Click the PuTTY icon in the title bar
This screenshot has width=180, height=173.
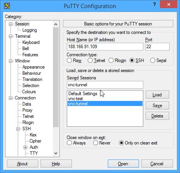(7, 6)
